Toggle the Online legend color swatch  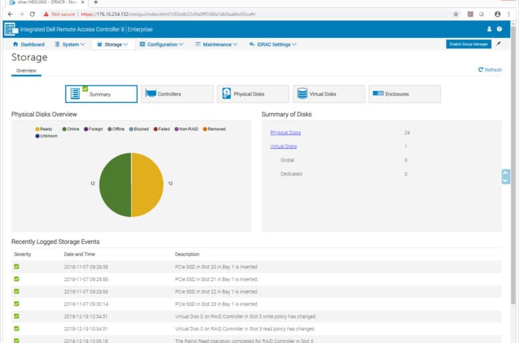coord(65,129)
